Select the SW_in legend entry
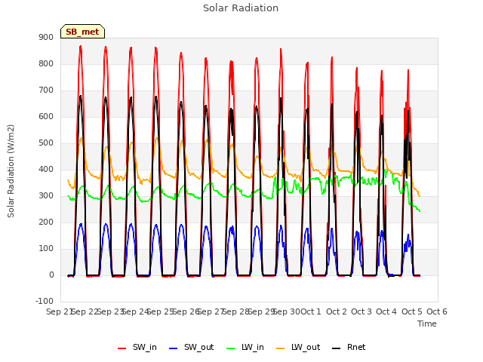Screen dimensions: 483x362 [x=137, y=347]
